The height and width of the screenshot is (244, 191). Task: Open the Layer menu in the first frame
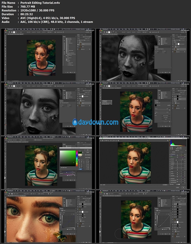coord(24,29)
